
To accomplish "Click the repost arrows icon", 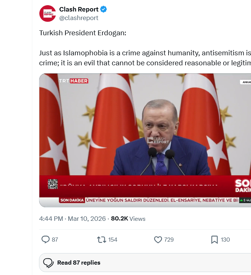I will click(101, 240).
